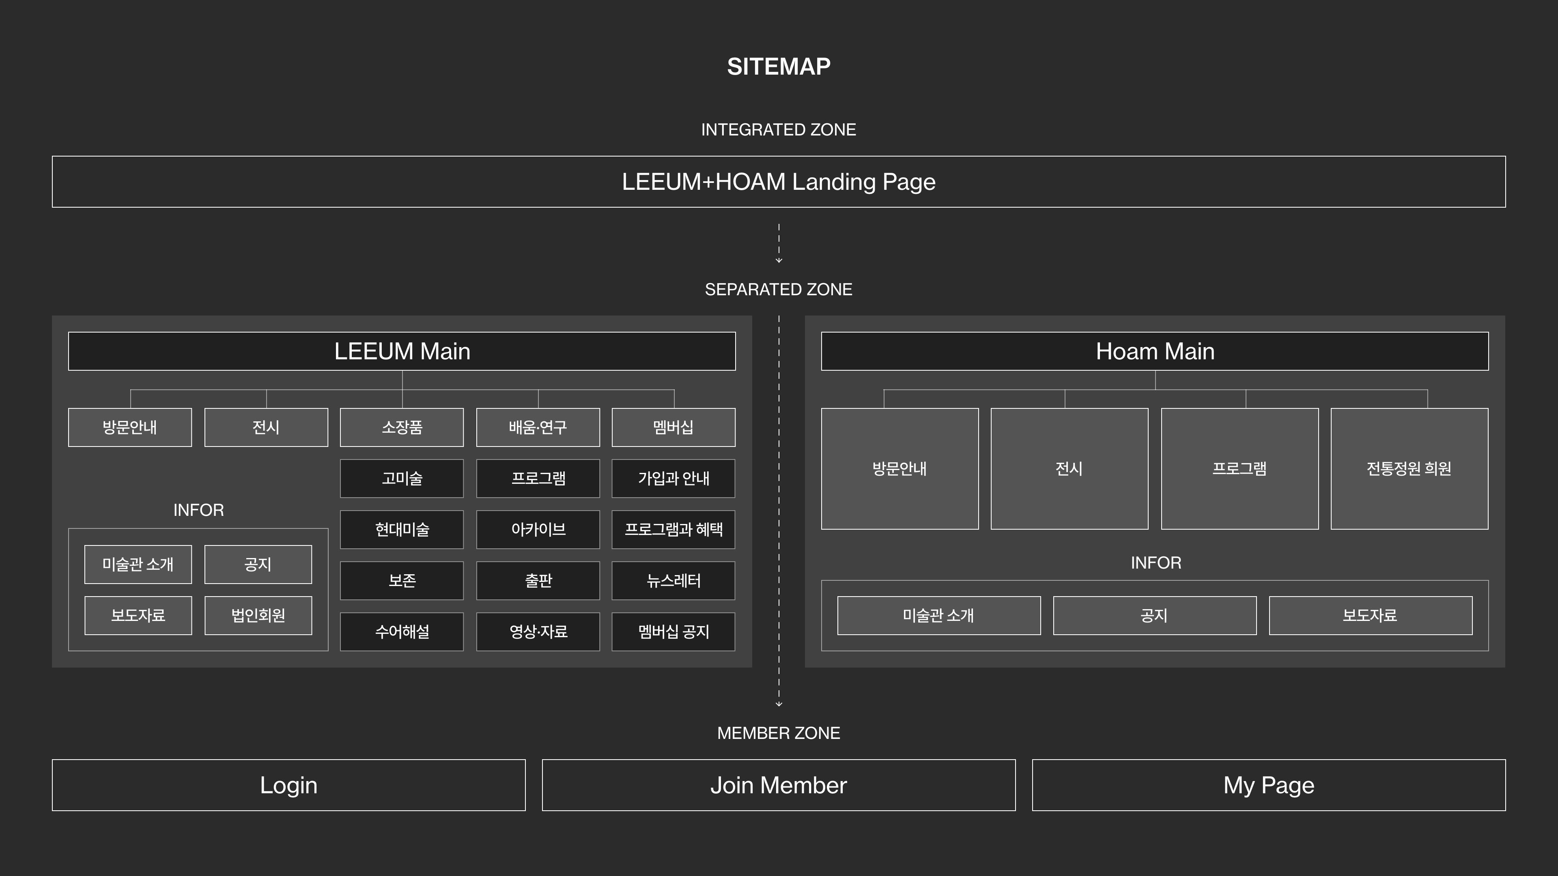Select the Hoam Main box
Viewport: 1558px width, 876px height.
point(1155,351)
